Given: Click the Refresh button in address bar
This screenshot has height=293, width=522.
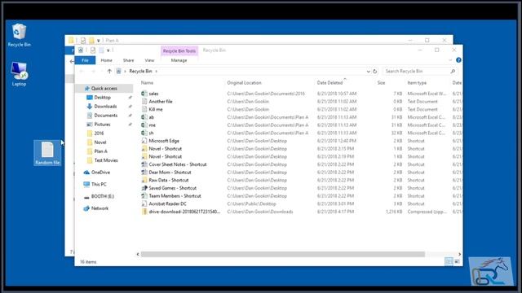Looking at the screenshot, I should (375, 71).
